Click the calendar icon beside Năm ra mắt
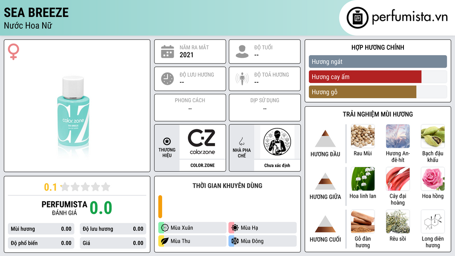Image resolution: width=455 pixels, height=256 pixels. pos(168,52)
